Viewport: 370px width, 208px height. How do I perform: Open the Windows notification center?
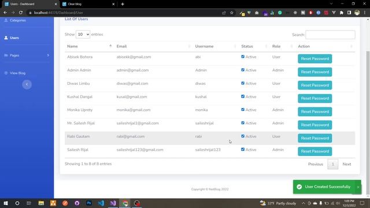coord(362,203)
